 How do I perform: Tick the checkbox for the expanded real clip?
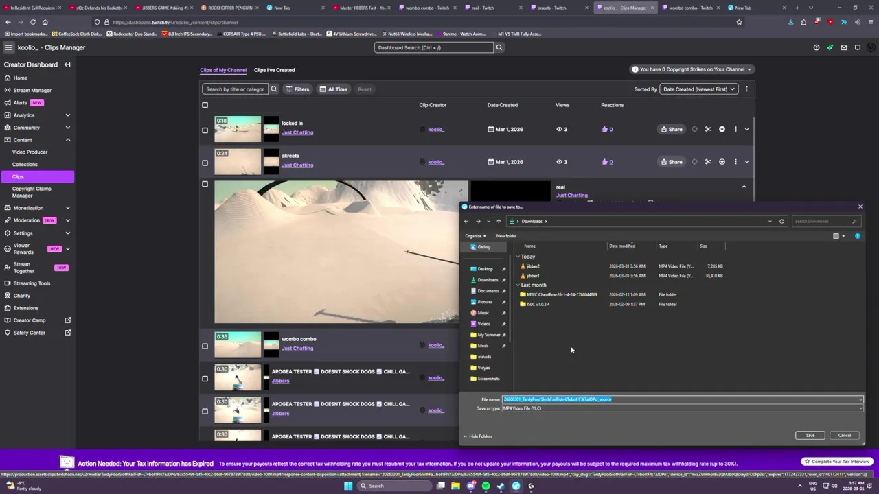205,184
